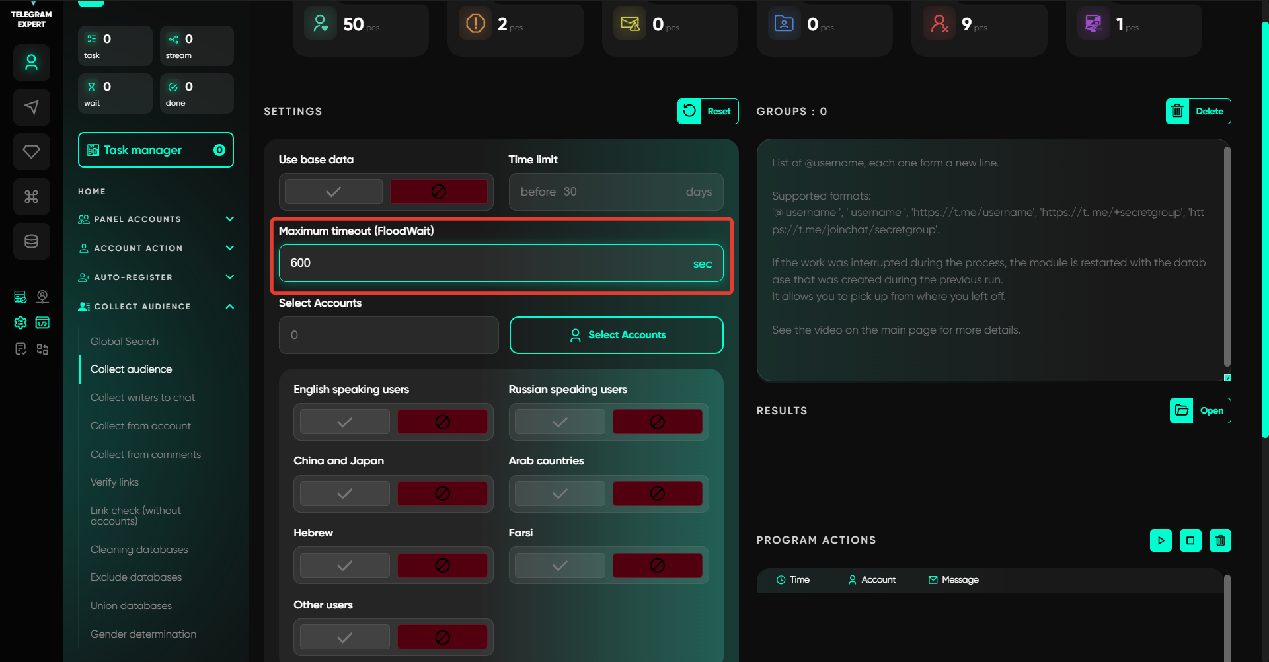The width and height of the screenshot is (1269, 662).
Task: Enable Russian speaking users checkmark
Action: tap(560, 422)
